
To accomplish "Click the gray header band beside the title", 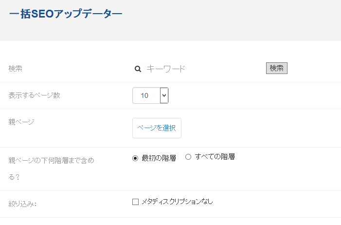I will coord(231,19).
